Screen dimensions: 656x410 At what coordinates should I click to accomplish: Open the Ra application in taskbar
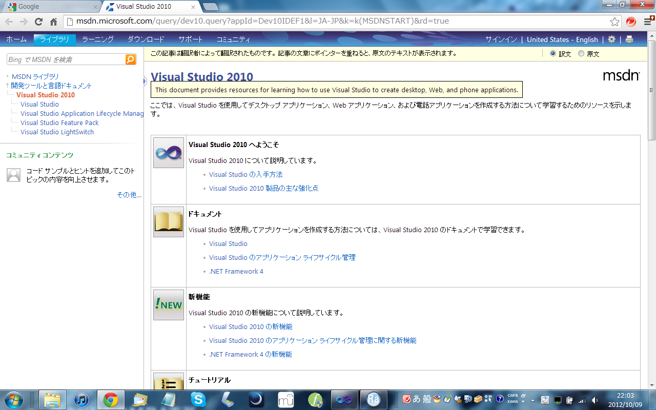374,400
